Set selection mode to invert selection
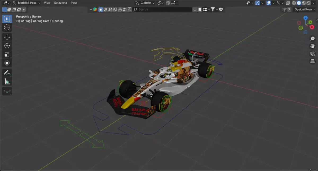 tap(19, 9)
